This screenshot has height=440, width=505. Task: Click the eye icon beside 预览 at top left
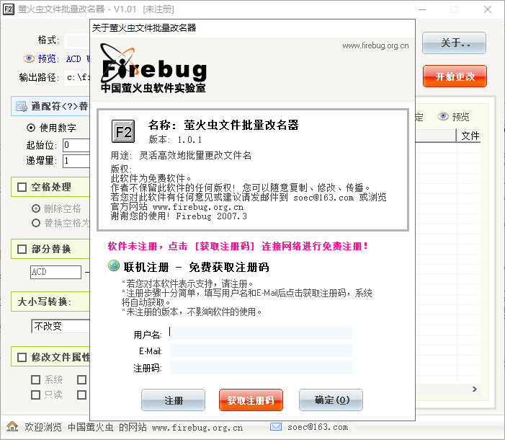point(29,58)
